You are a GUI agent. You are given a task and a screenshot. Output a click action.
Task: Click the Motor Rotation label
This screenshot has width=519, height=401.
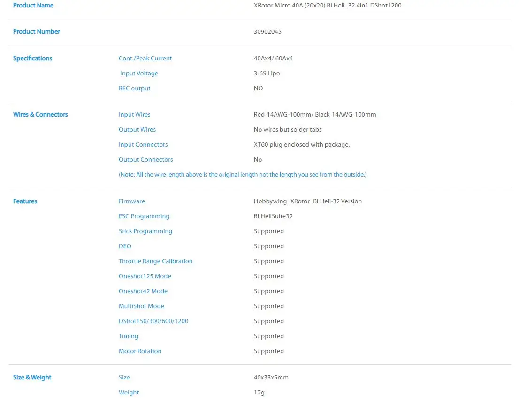[x=140, y=351]
